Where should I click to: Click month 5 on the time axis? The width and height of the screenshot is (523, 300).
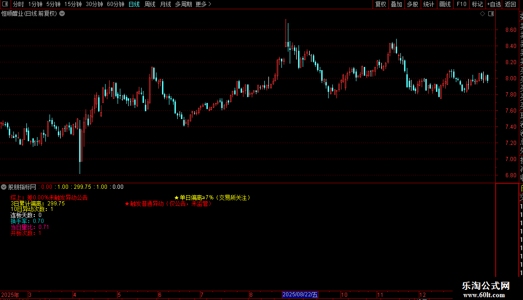point(119,294)
